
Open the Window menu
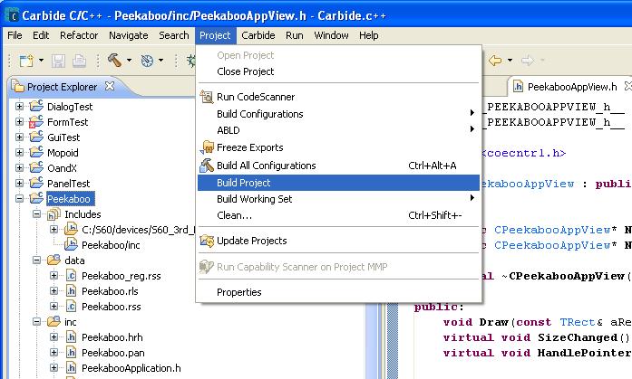pos(331,35)
